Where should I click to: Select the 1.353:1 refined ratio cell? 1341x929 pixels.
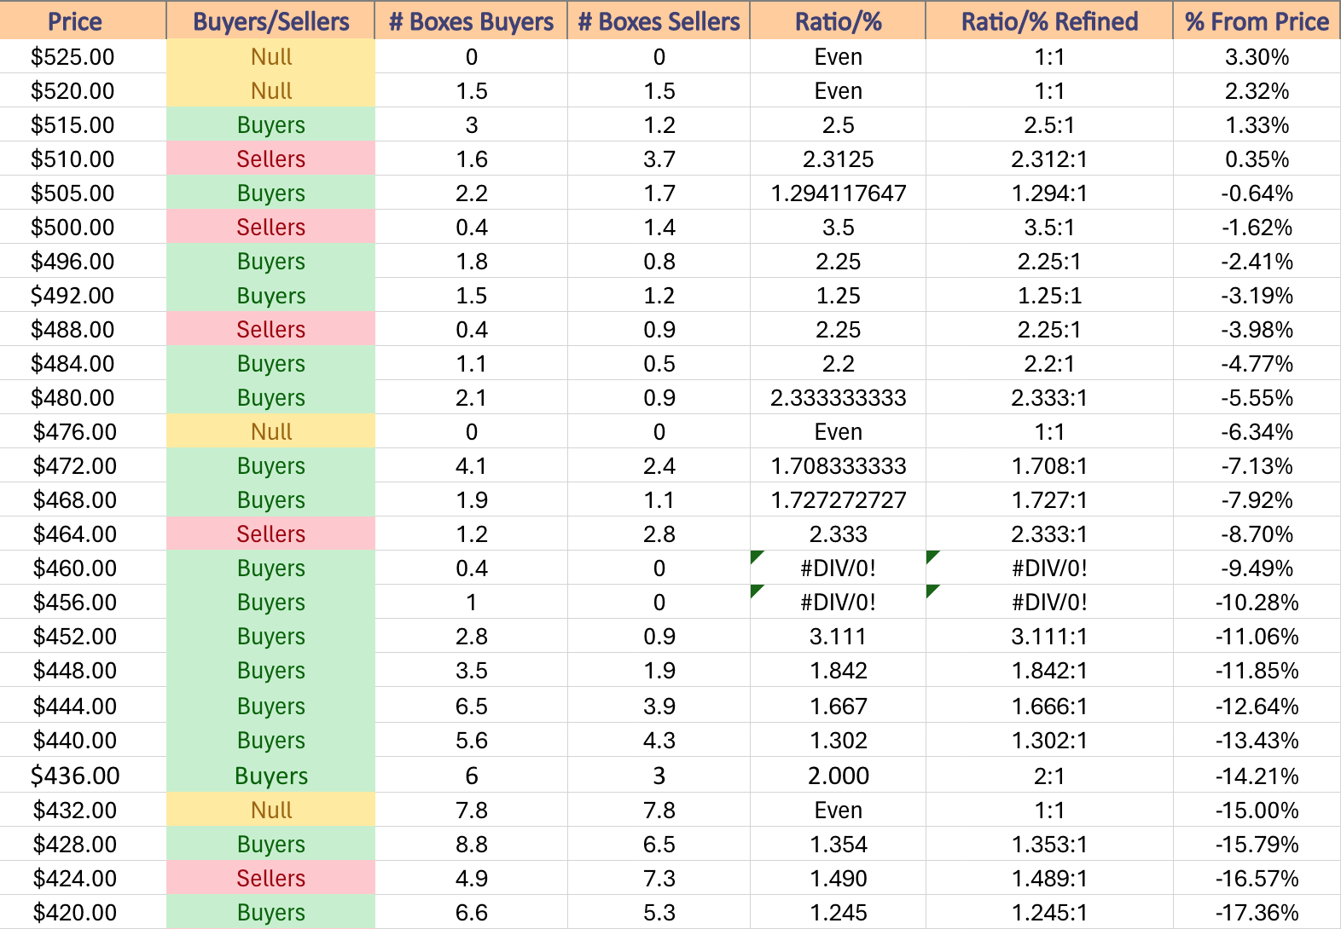point(1049,845)
